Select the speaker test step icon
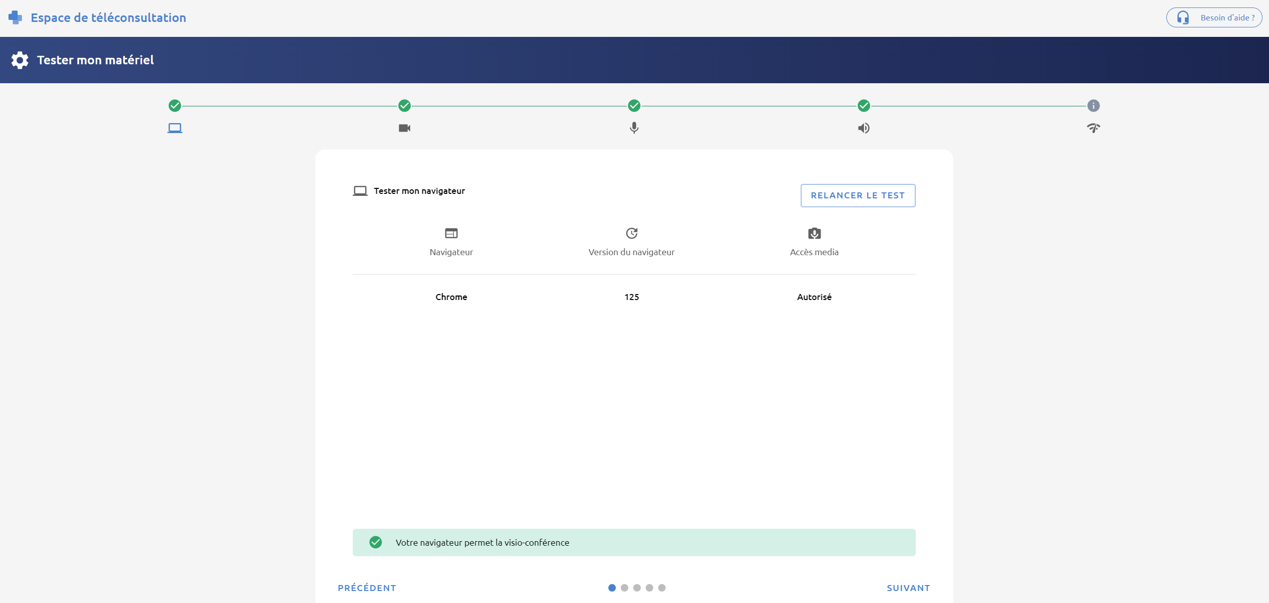 coord(864,128)
